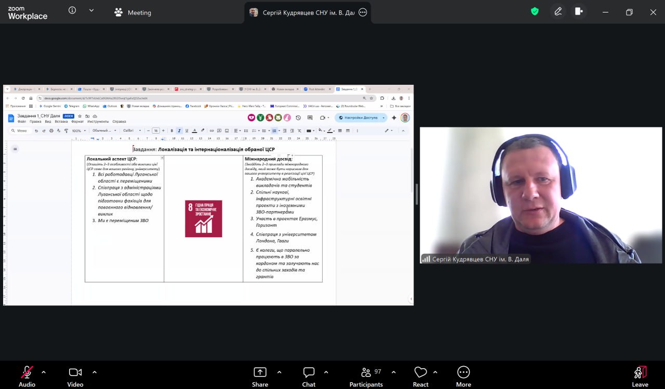The width and height of the screenshot is (665, 389).
Task: Click the green encryption shield icon
Action: [535, 11]
